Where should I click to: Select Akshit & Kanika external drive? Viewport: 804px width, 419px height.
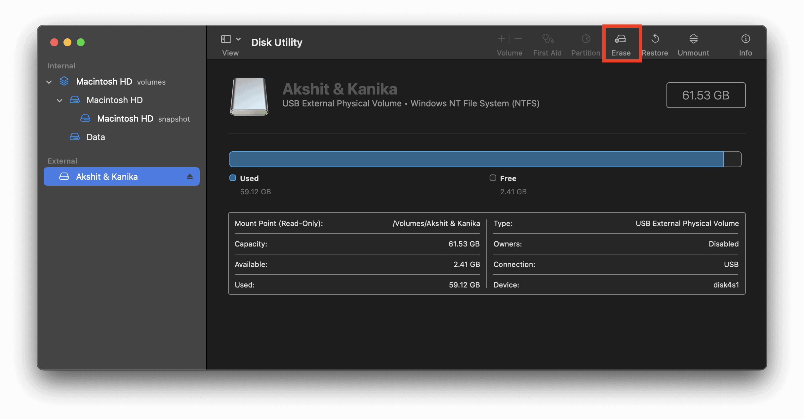[x=107, y=177]
